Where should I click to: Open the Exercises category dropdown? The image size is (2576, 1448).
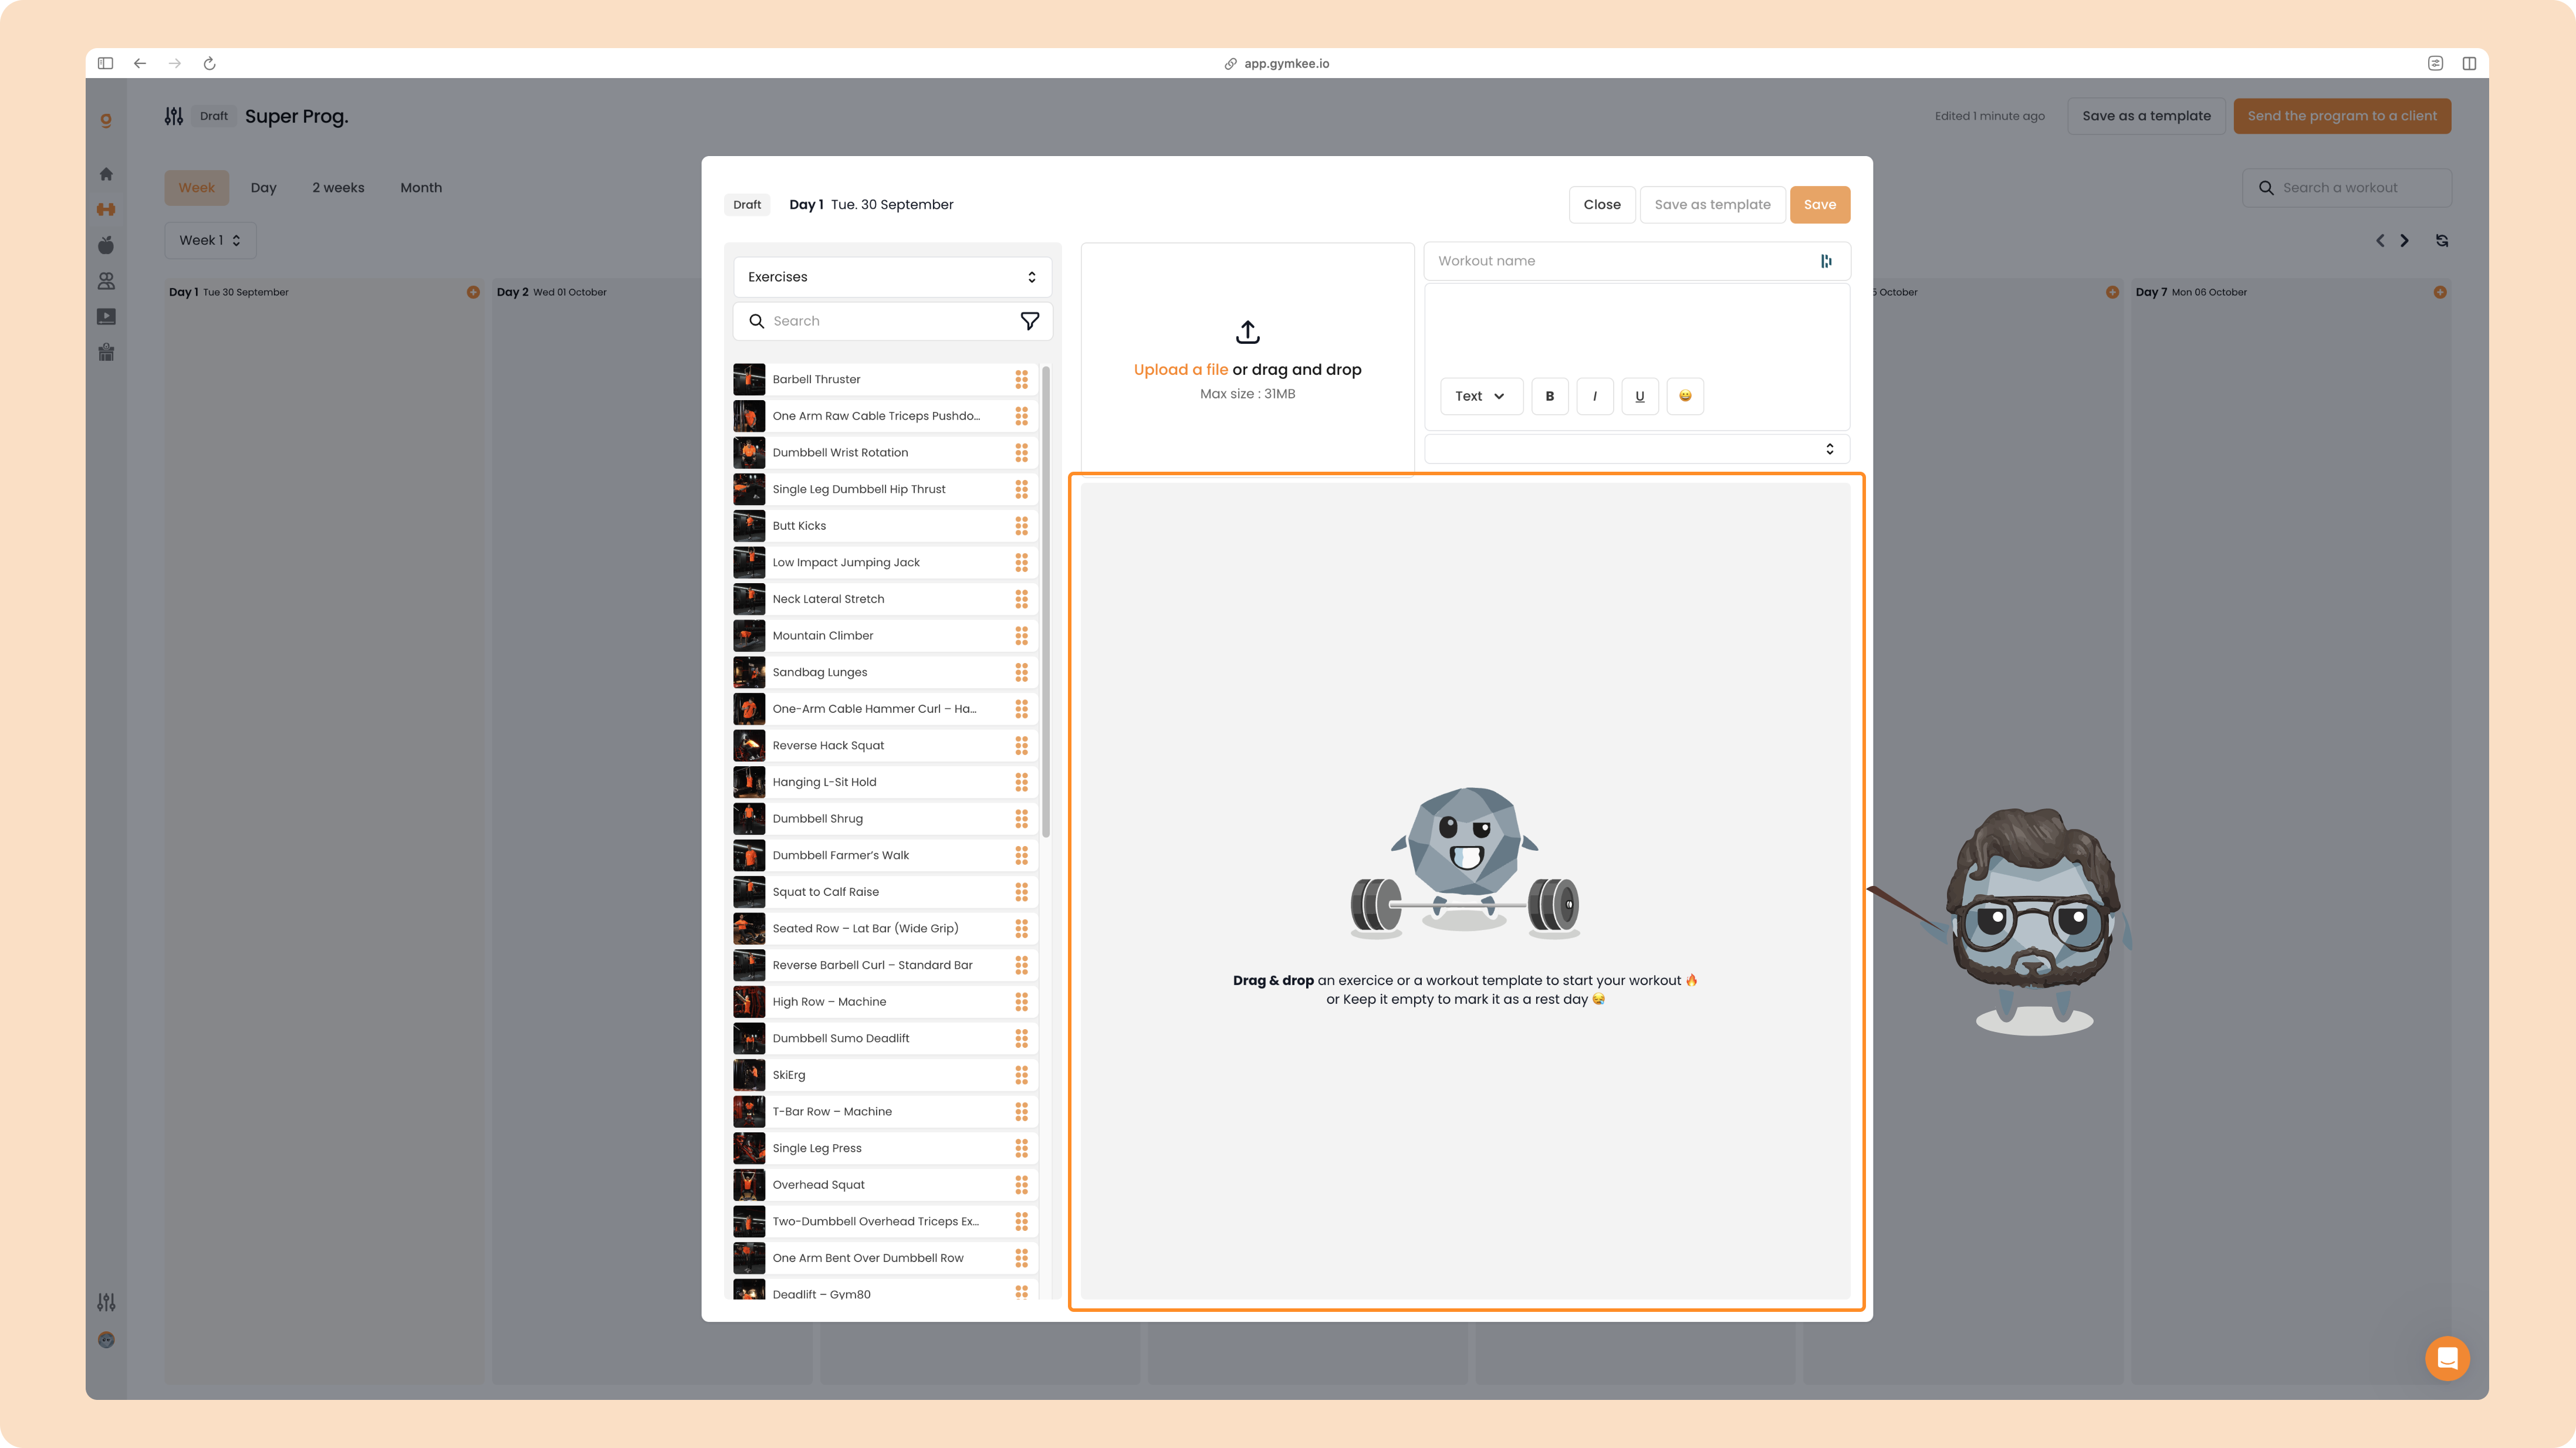[x=892, y=277]
